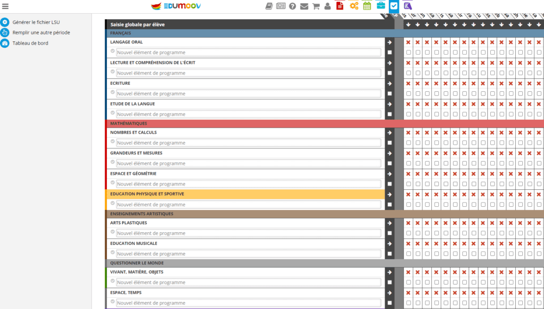Image resolution: width=544 pixels, height=309 pixels.
Task: Click the input field under Grandeurs et mesures
Action: coord(249,164)
